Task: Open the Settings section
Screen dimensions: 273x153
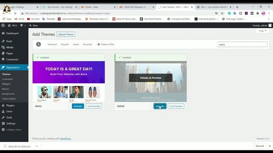Action: 11,124
